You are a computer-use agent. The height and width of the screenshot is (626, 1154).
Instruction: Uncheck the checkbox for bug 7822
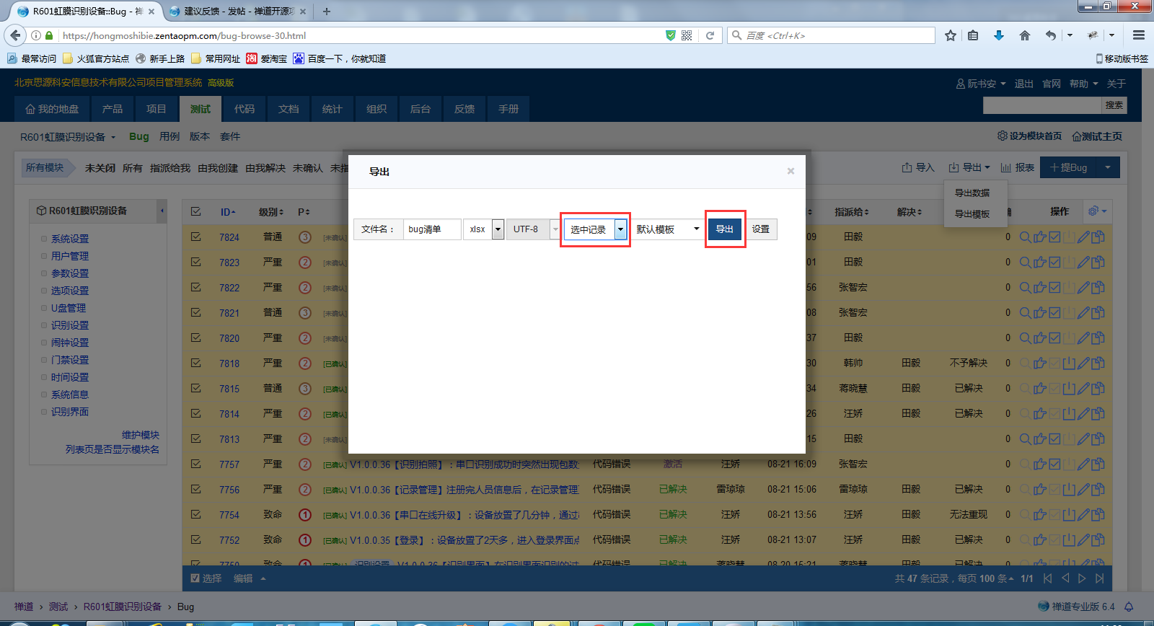pos(195,287)
